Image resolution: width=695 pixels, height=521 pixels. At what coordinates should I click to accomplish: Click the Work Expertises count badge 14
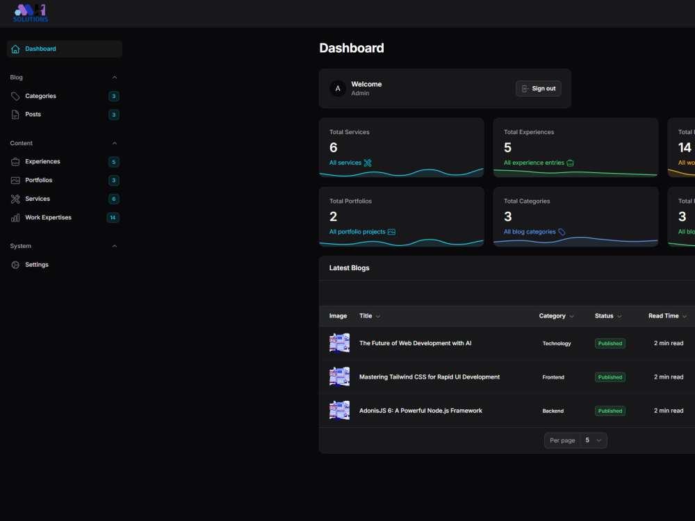click(113, 217)
